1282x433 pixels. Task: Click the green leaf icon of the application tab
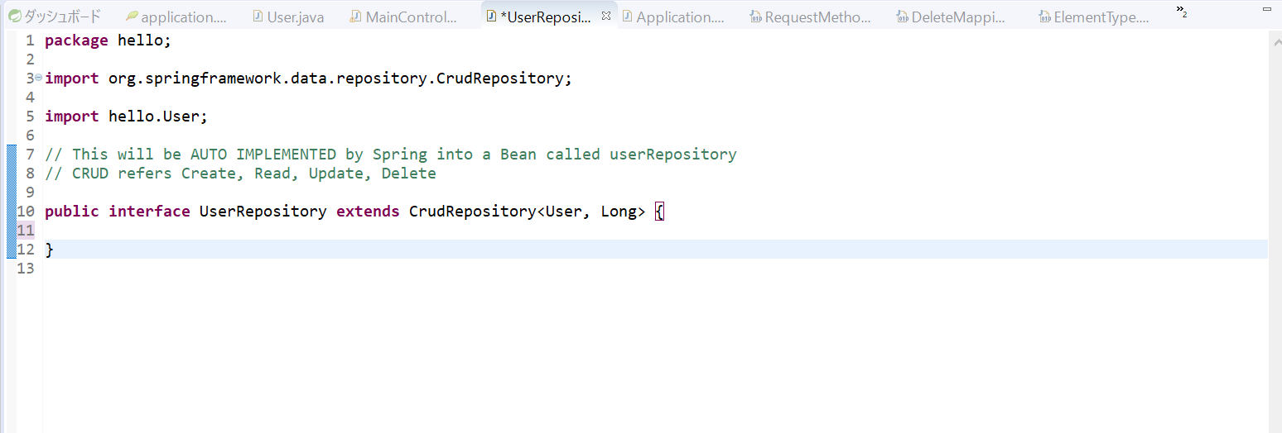point(133,17)
